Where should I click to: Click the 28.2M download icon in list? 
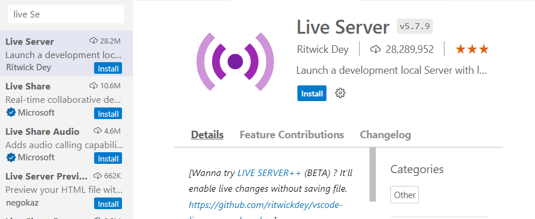pyautogui.click(x=94, y=41)
